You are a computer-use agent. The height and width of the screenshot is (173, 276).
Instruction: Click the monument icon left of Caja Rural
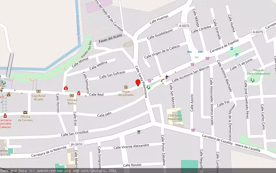pos(9,95)
